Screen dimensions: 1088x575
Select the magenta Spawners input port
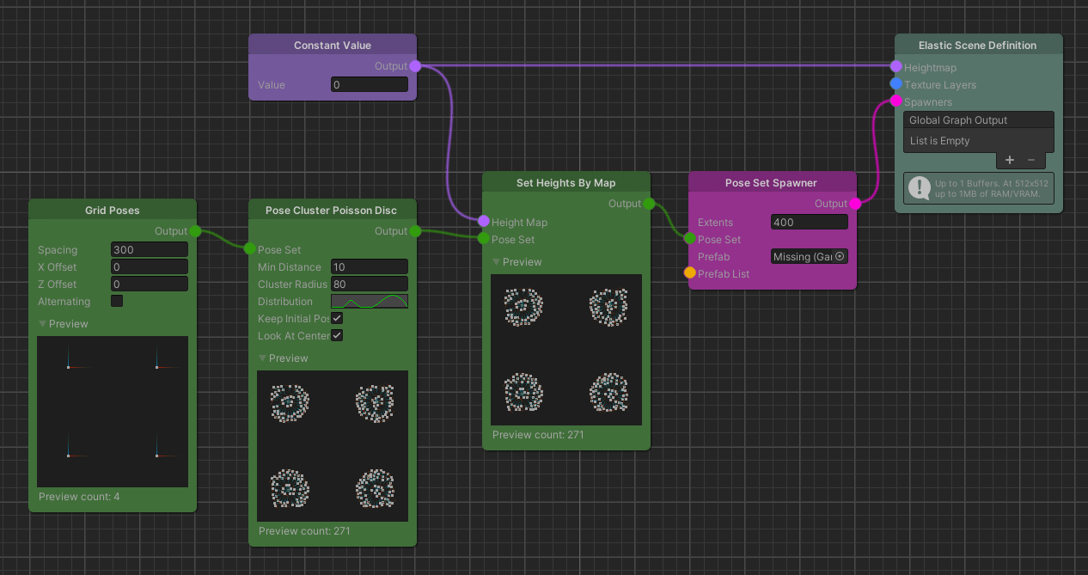pyautogui.click(x=895, y=101)
